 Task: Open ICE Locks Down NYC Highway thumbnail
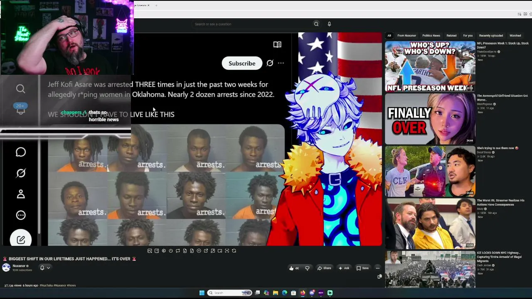(430, 270)
